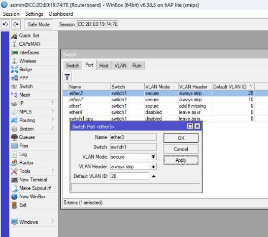This screenshot has width=268, height=237.
Task: Open the filter funnel icon
Action: click(x=67, y=77)
